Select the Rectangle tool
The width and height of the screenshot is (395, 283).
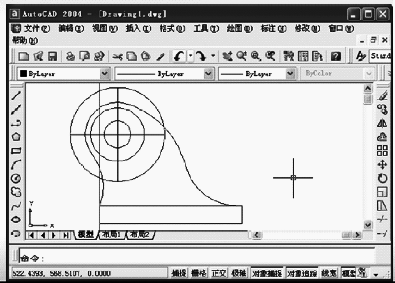point(16,151)
